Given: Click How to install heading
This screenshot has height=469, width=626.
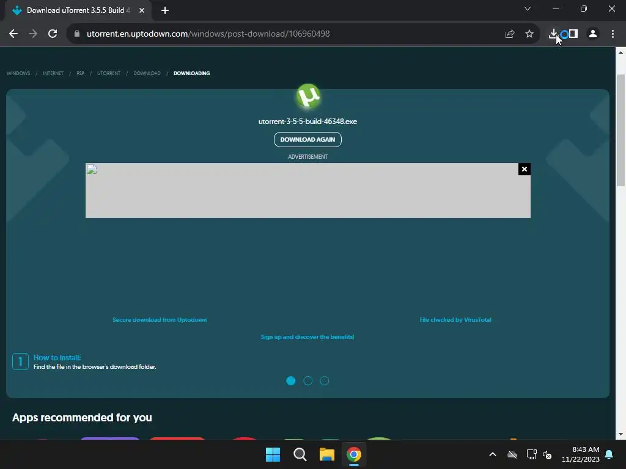Looking at the screenshot, I should 57,358.
